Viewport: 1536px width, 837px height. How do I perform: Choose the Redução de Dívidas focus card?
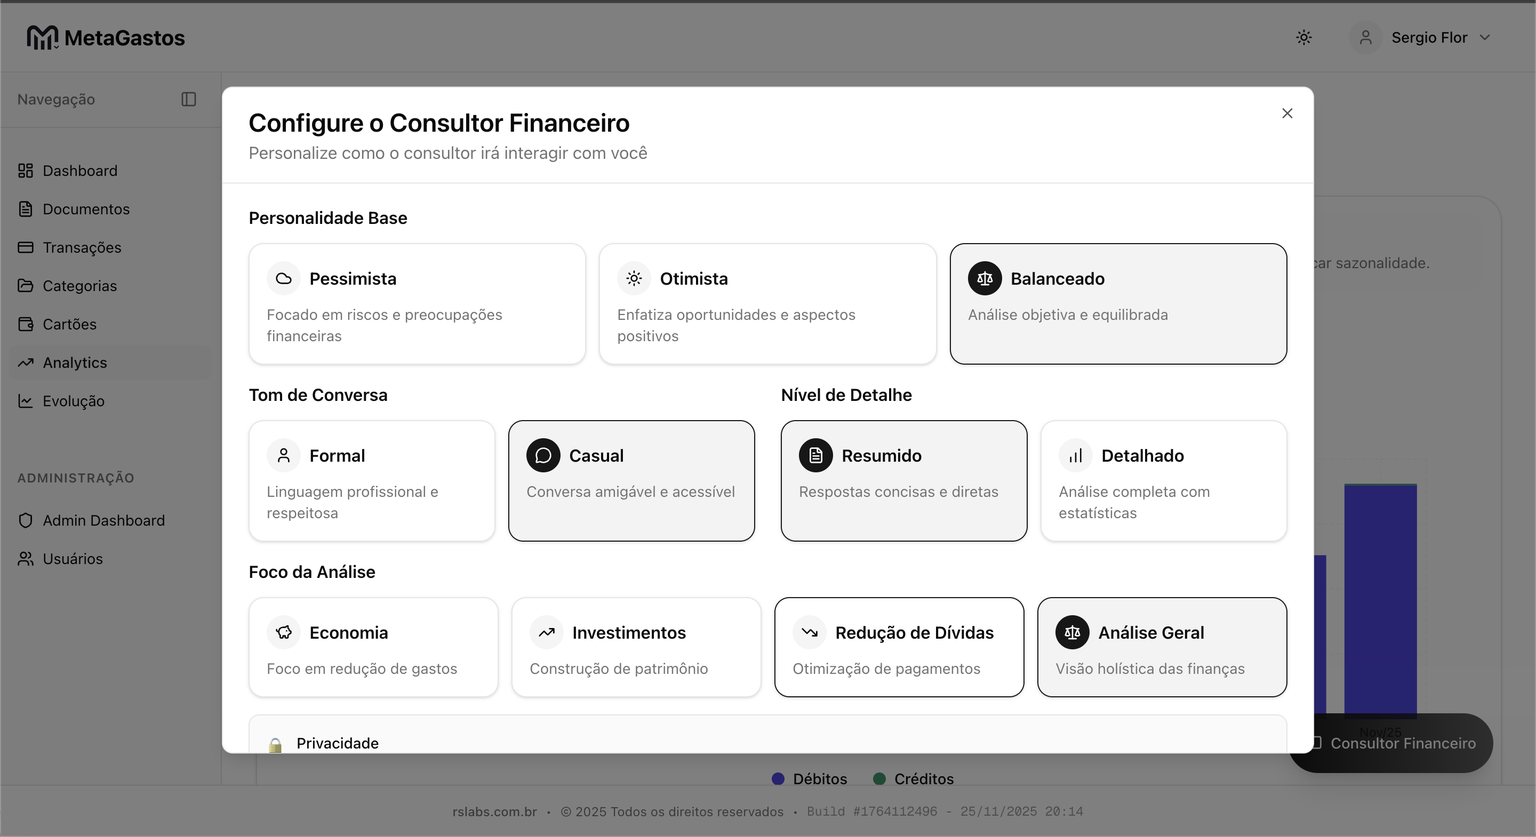[x=899, y=647]
